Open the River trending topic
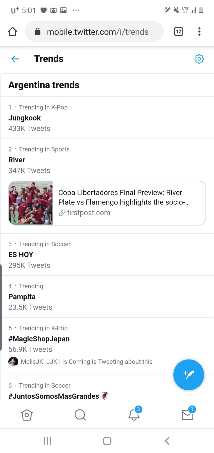Screen dimensions: 214x453 tap(17, 160)
